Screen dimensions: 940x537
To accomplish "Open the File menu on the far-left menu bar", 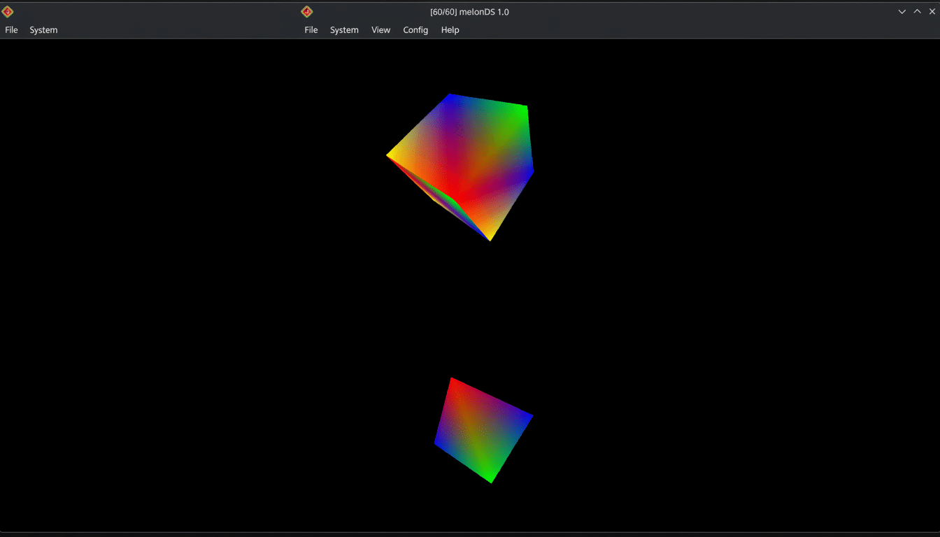I will (11, 29).
